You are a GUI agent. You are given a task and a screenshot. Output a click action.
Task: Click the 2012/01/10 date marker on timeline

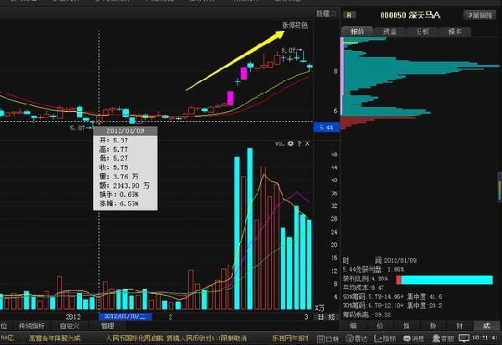click(x=125, y=317)
